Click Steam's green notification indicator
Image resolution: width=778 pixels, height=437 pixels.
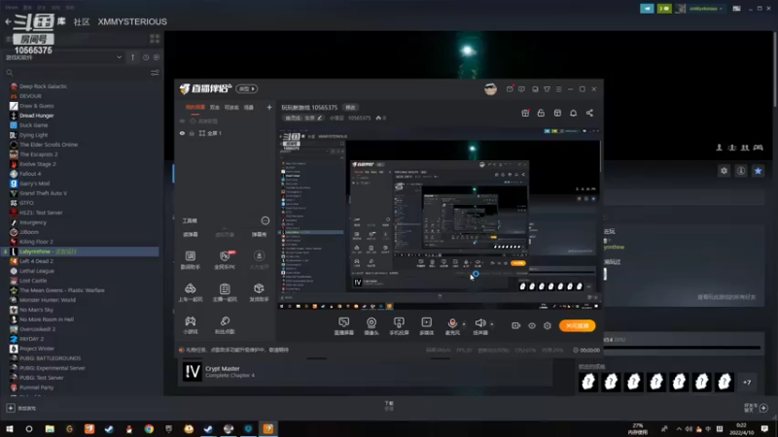click(x=664, y=9)
